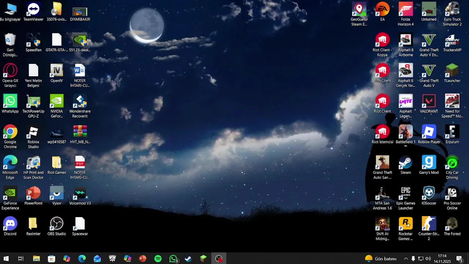The height and width of the screenshot is (264, 469).
Task: Select the Riot Client - Kopya icon
Action: click(383, 45)
